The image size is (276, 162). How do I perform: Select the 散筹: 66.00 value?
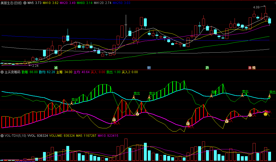tap(30, 72)
